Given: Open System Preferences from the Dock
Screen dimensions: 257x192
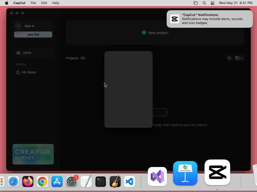Looking at the screenshot, I should 72,181.
